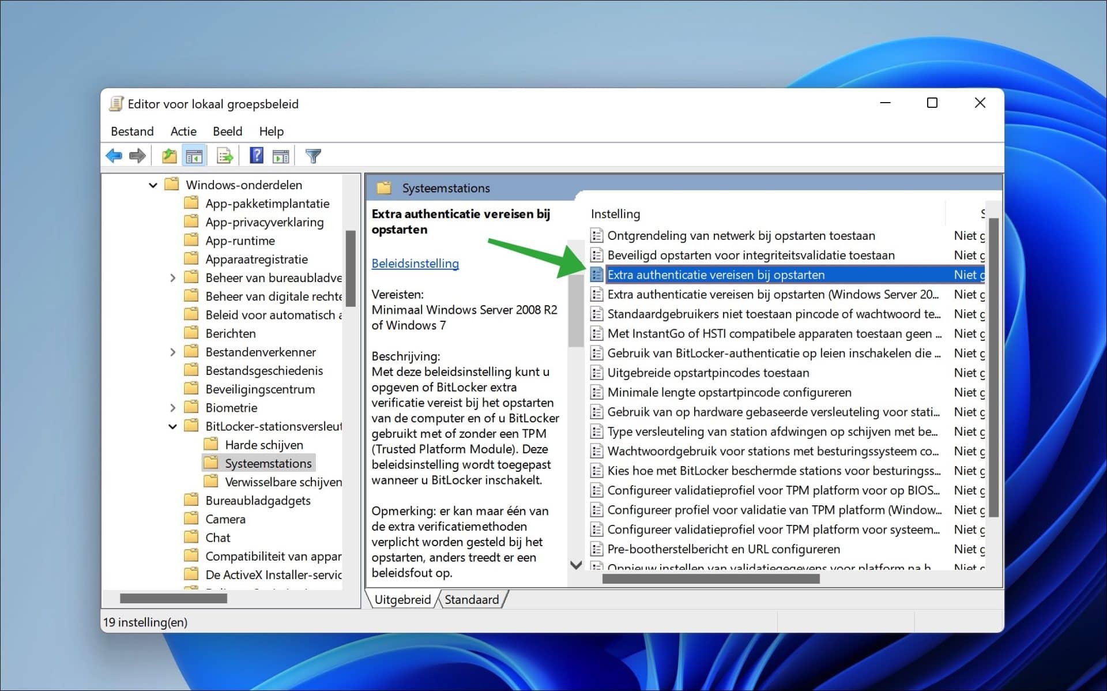Expand the Biometrie tree node

tap(173, 407)
